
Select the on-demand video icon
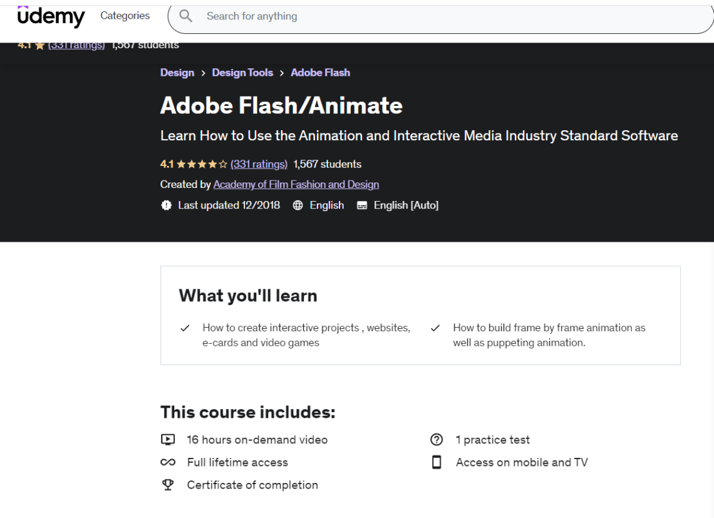tap(167, 439)
